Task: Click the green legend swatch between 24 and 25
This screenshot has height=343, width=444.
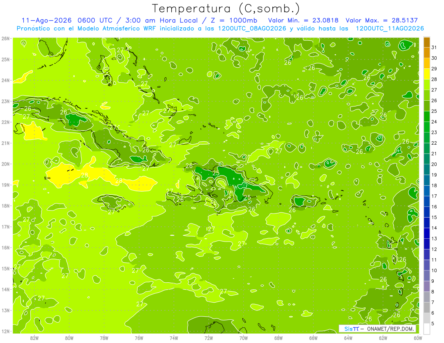Action: (427, 116)
